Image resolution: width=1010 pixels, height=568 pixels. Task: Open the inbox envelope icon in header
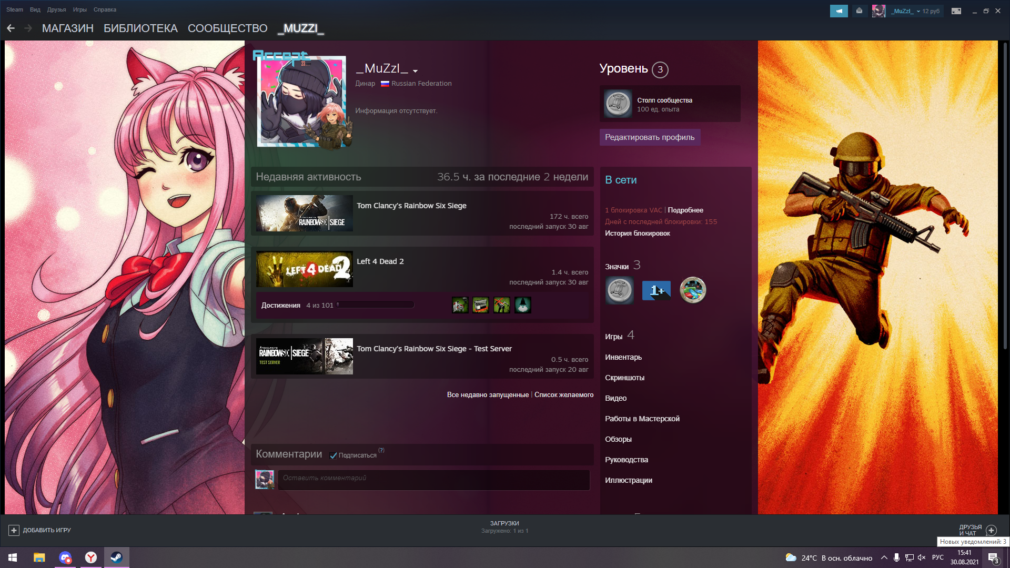tap(859, 11)
